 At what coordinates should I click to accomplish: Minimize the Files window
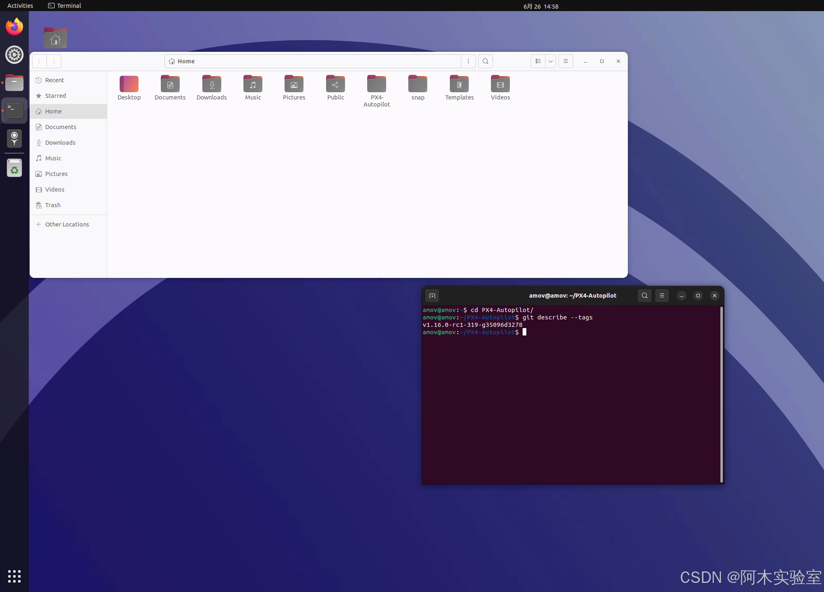586,61
